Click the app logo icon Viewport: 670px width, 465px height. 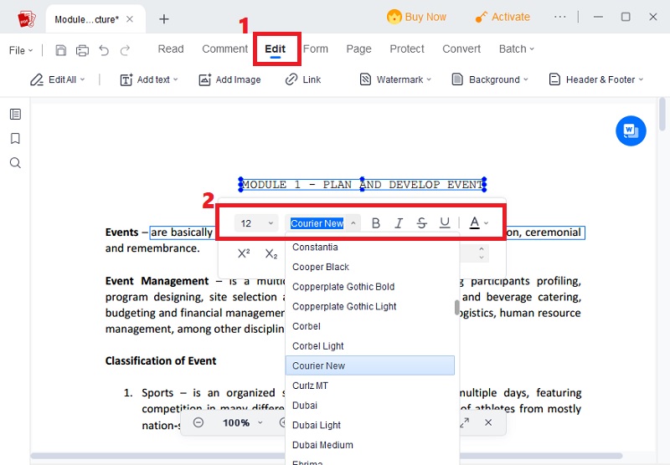coord(27,18)
